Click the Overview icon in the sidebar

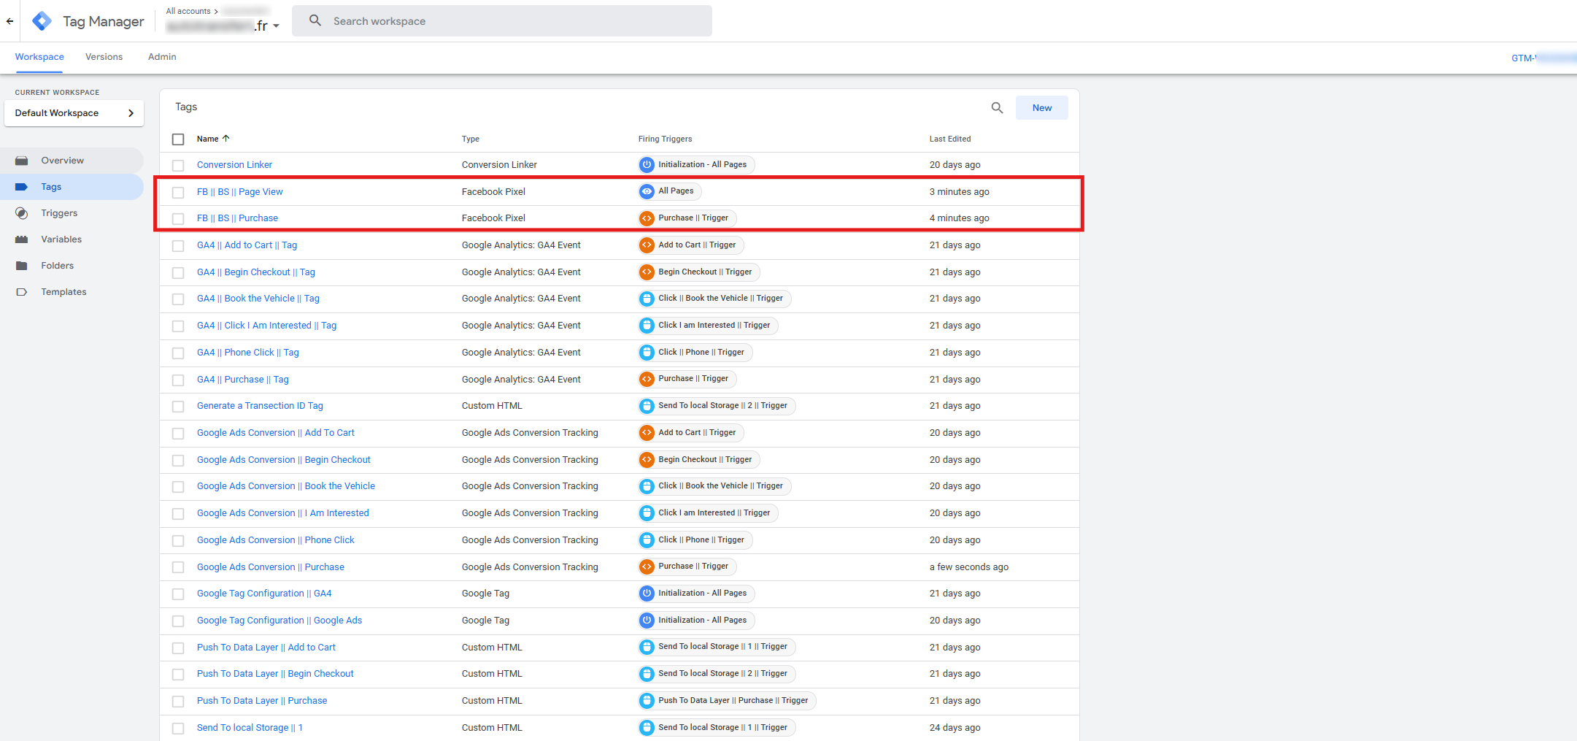(22, 161)
